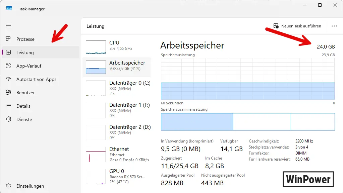Screen dimensions: 343x193
Task: Open the Benutzer users icon
Action: pos(9,93)
